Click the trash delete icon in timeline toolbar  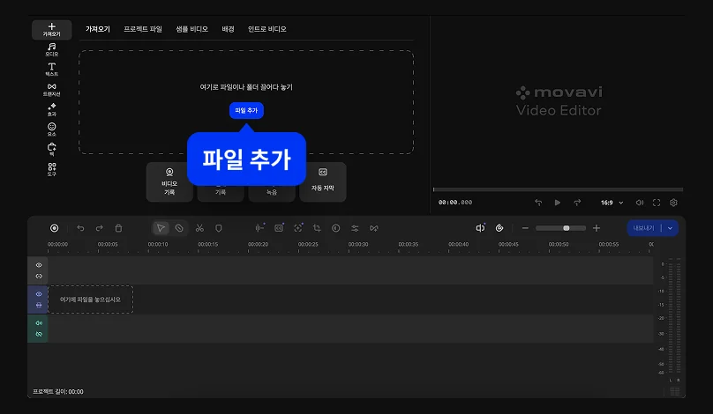point(119,228)
